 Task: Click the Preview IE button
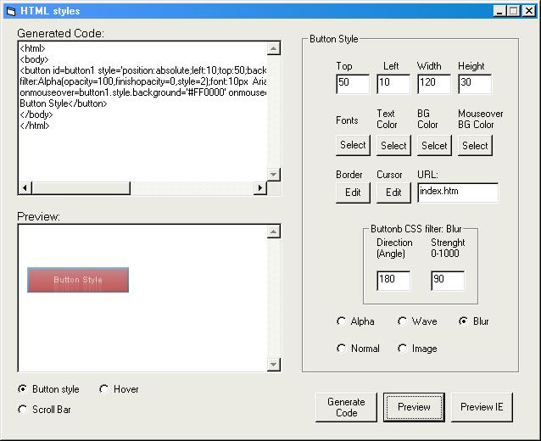(x=482, y=407)
